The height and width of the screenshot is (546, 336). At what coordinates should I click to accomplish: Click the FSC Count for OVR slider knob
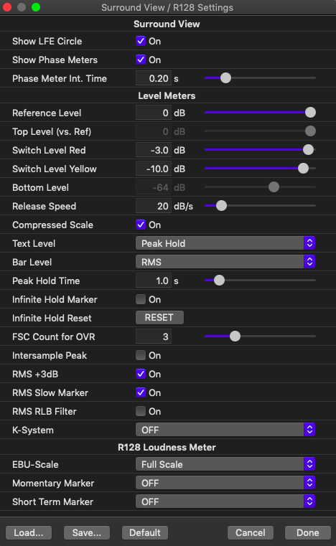pos(235,336)
